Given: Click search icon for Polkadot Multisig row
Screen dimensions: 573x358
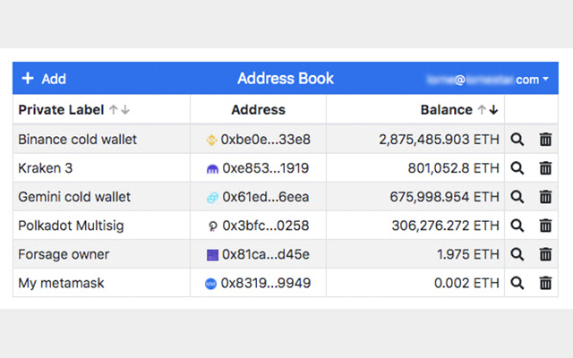Looking at the screenshot, I should click(517, 226).
